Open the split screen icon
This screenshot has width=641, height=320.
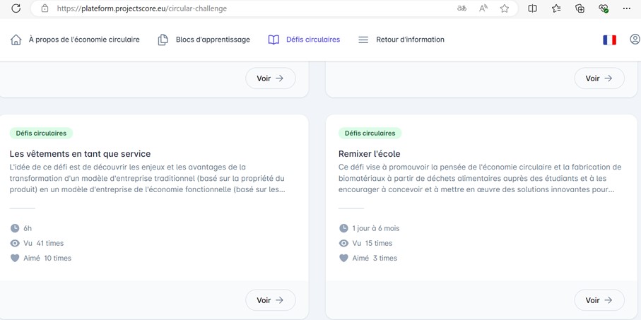click(533, 8)
